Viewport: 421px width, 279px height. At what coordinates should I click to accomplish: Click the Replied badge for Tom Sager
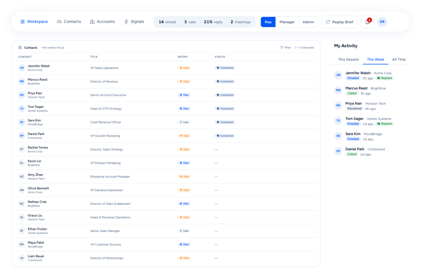384,124
